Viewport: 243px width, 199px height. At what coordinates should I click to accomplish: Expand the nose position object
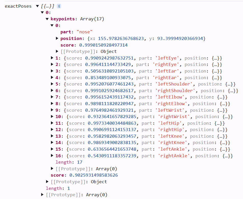pos(57,38)
